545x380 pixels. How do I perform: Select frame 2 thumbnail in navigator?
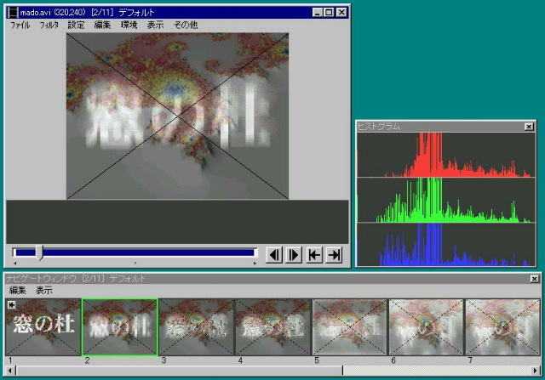click(x=119, y=327)
